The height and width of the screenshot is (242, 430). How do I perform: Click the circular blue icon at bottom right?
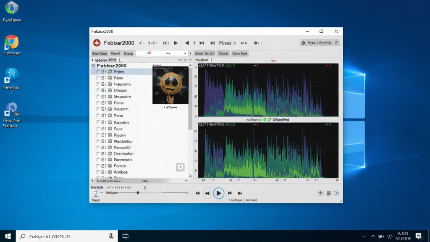click(x=336, y=193)
